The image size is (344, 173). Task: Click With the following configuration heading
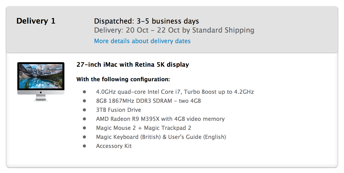[x=123, y=79]
